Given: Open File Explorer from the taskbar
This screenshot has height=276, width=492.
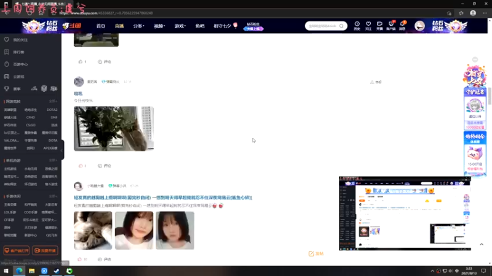Looking at the screenshot, I should 32,271.
